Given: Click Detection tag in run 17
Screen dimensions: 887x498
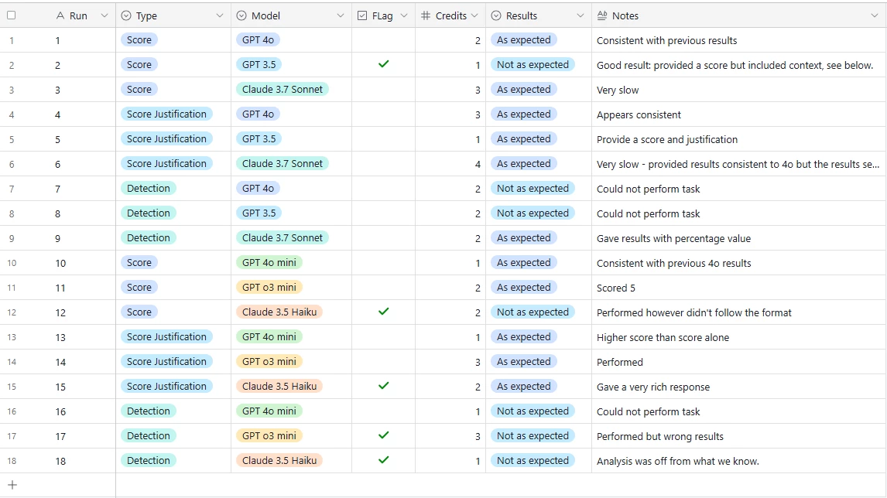Looking at the screenshot, I should [148, 436].
